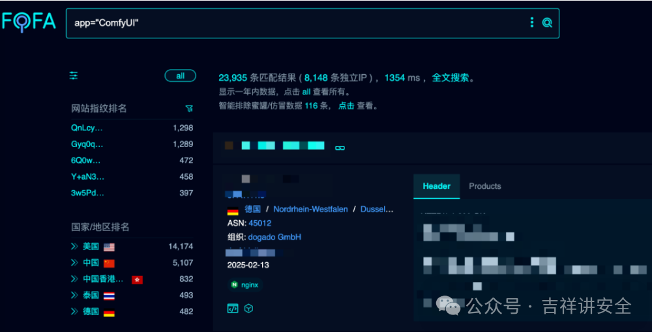Image resolution: width=652 pixels, height=332 pixels.
Task: Click the China flag icon
Action: 109,264
